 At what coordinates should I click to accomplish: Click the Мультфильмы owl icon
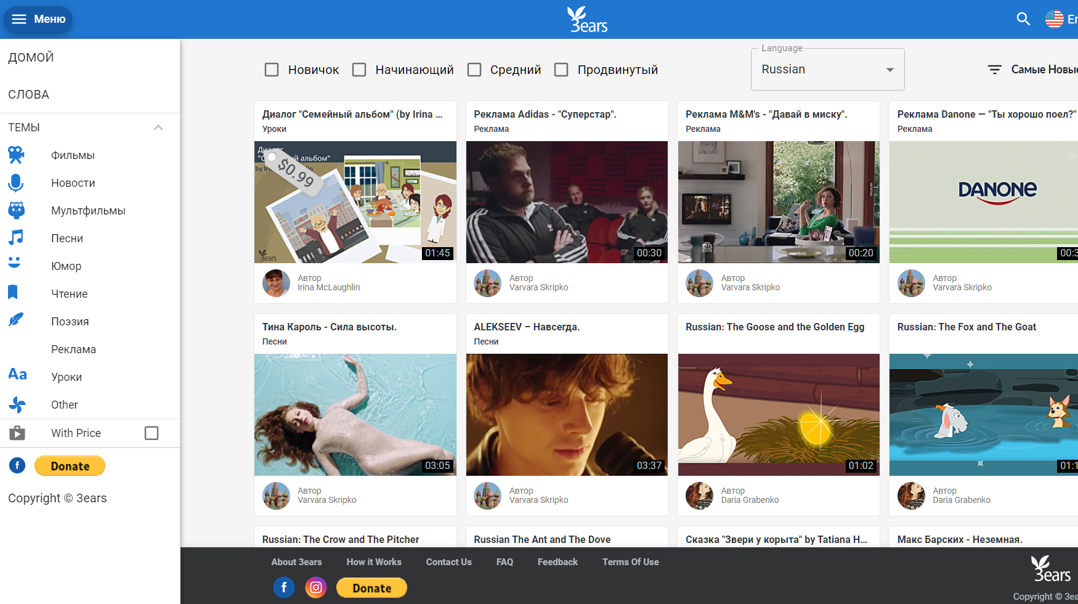pyautogui.click(x=17, y=211)
